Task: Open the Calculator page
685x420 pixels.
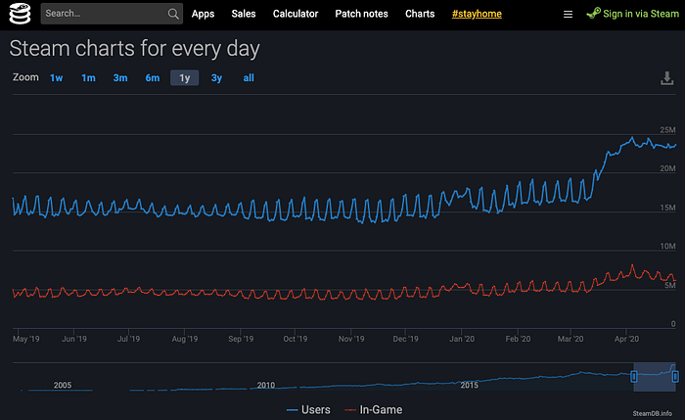Action: [296, 14]
